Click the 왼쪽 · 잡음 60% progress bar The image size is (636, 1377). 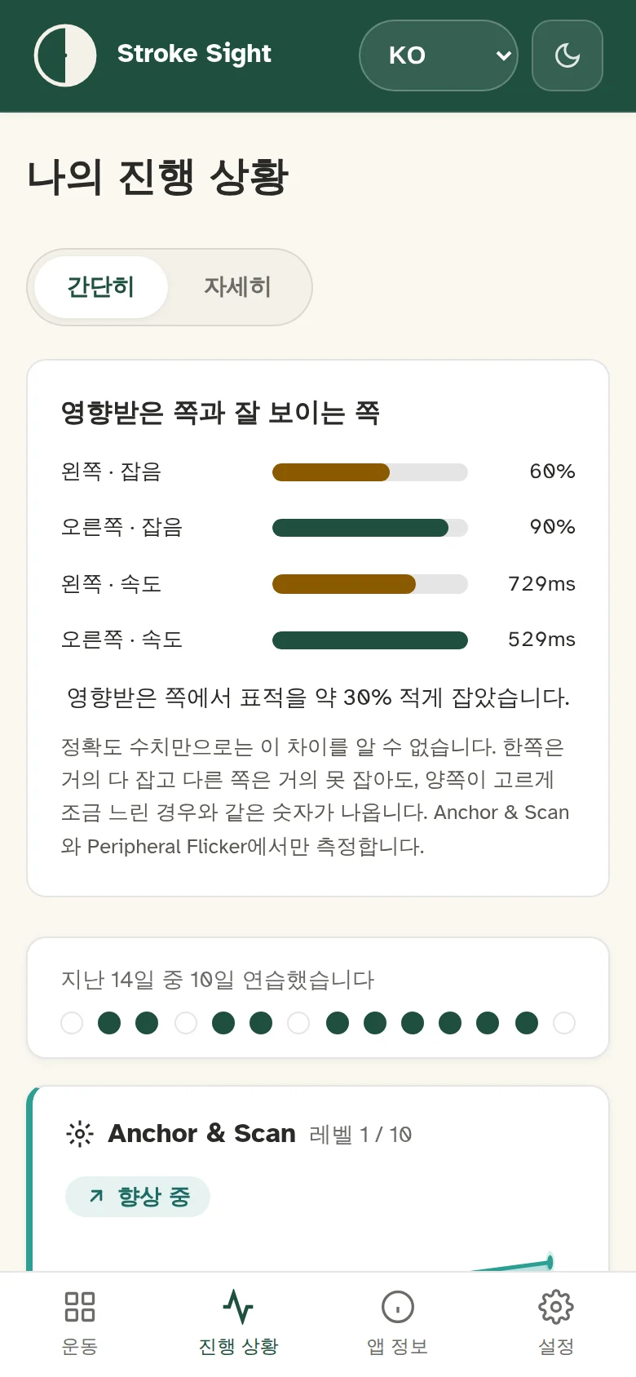tap(370, 472)
